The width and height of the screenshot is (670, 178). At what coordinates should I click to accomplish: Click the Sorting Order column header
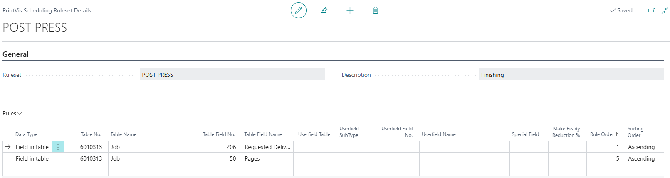point(635,132)
